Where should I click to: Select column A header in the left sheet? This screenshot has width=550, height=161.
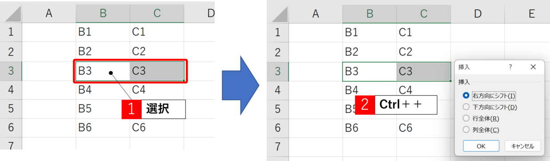(x=49, y=14)
